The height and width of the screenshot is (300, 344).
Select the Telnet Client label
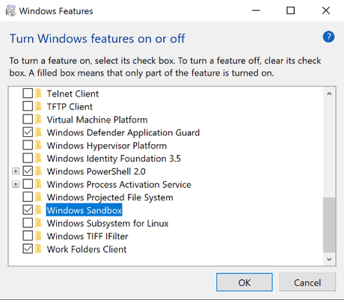click(73, 94)
